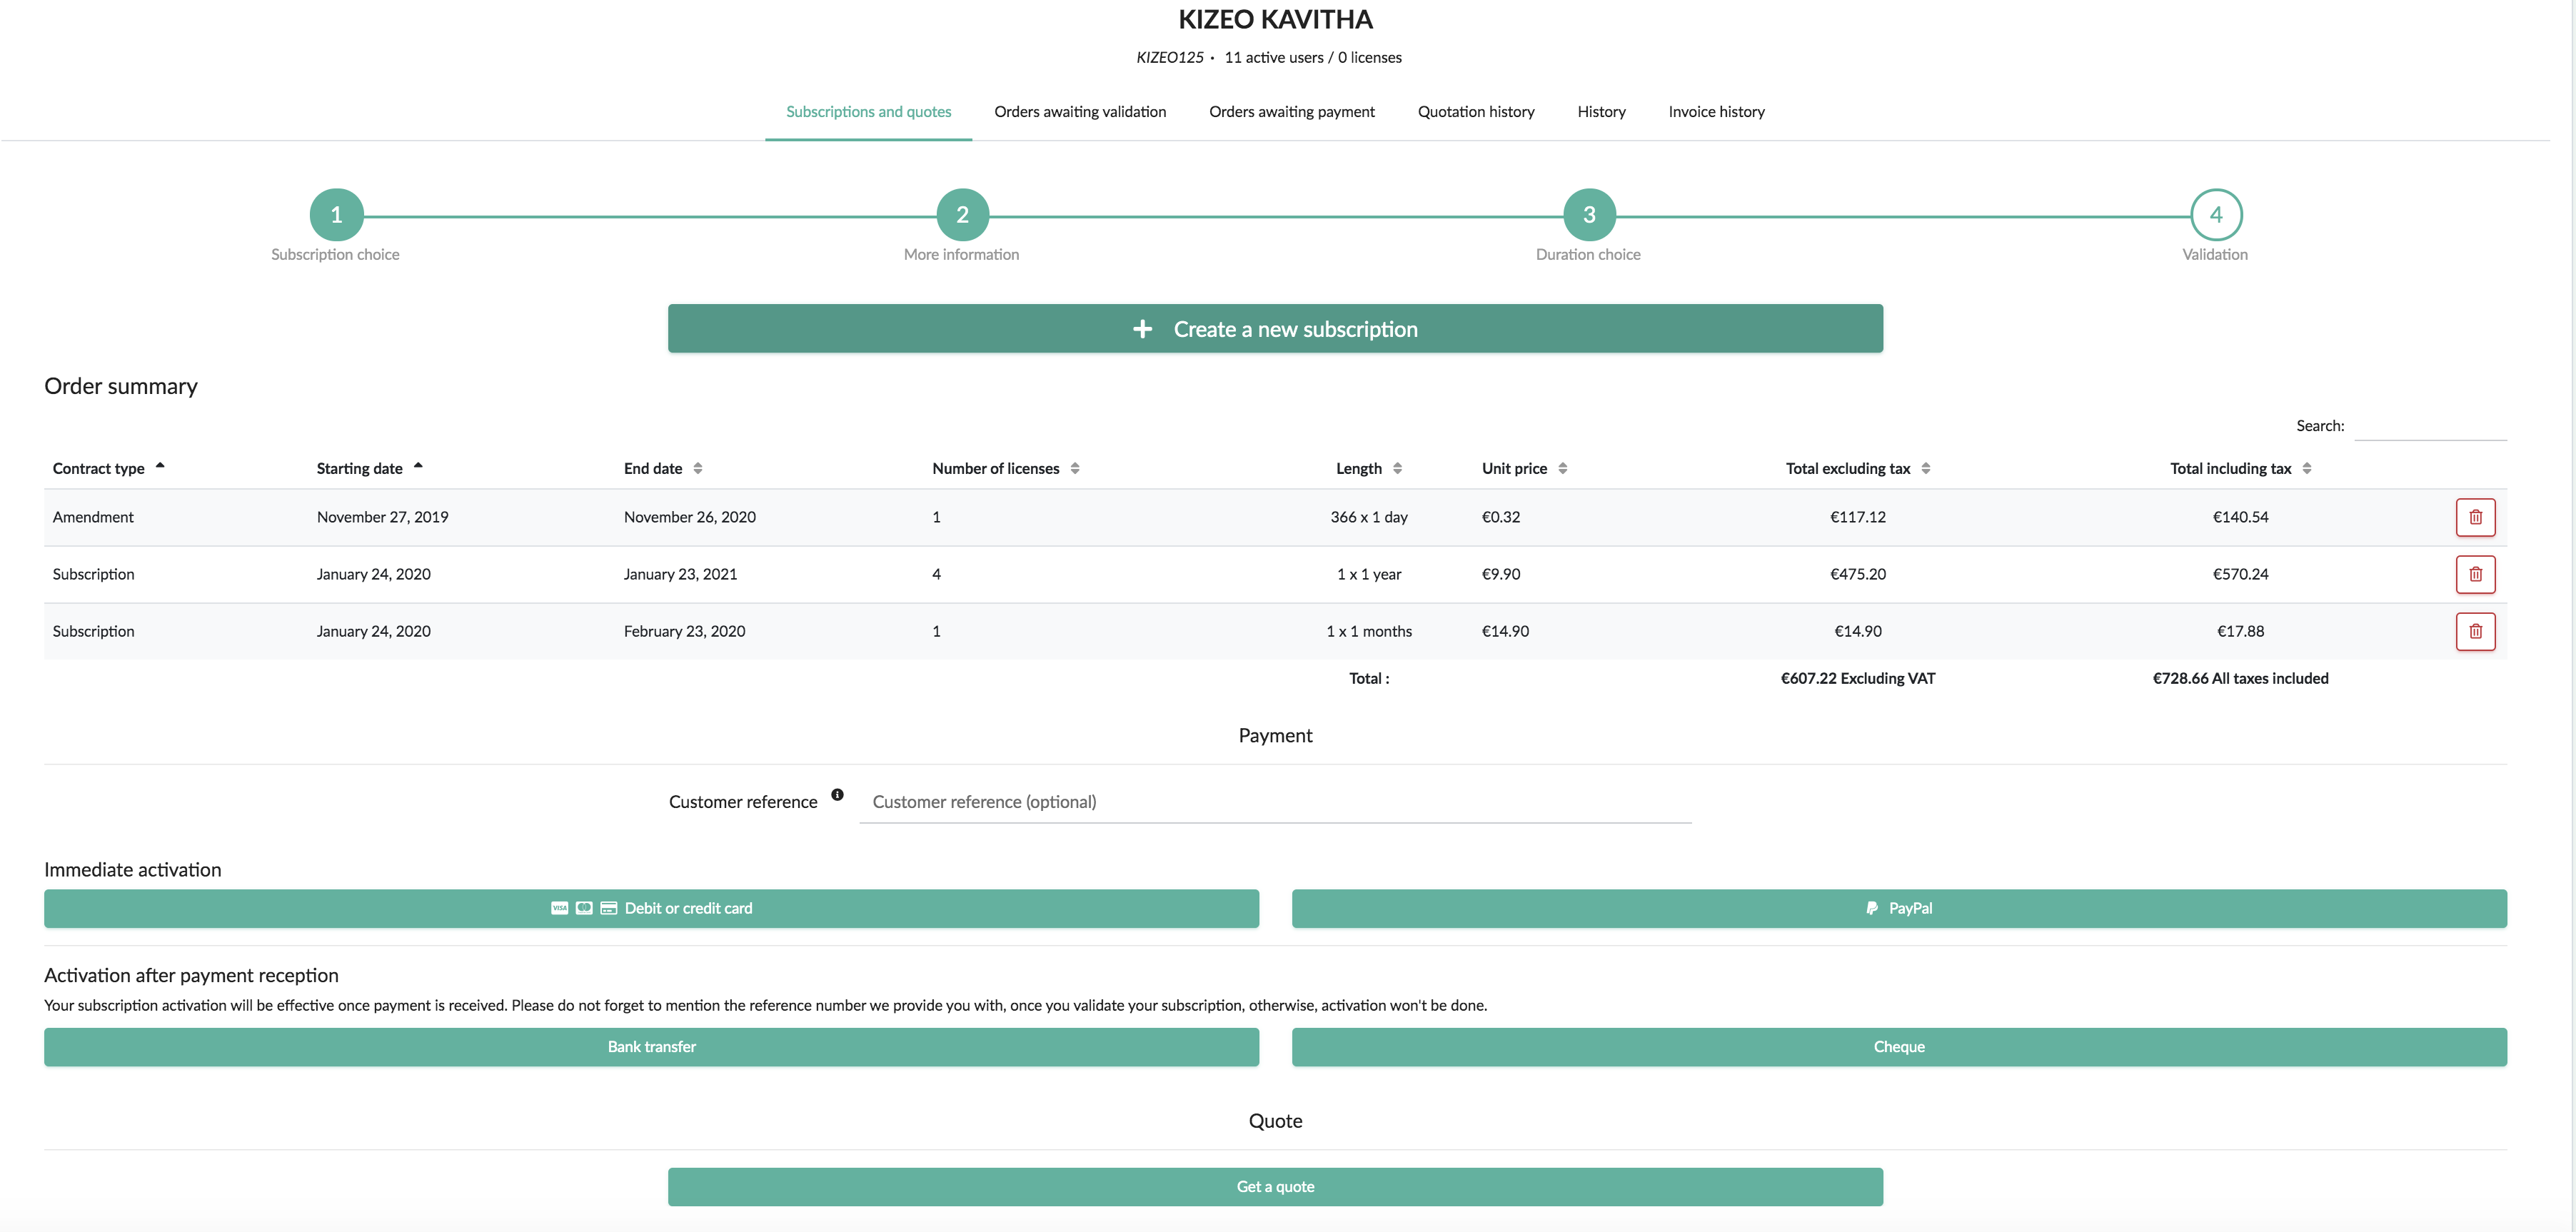Image resolution: width=2576 pixels, height=1232 pixels.
Task: Click the KIZEO125 account code
Action: pyautogui.click(x=1170, y=58)
